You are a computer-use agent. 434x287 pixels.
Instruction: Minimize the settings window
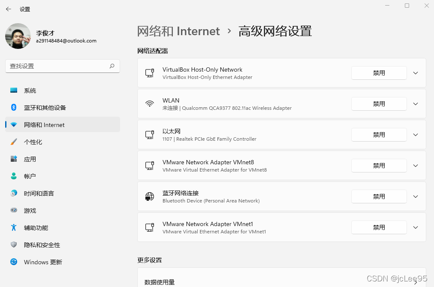click(387, 6)
